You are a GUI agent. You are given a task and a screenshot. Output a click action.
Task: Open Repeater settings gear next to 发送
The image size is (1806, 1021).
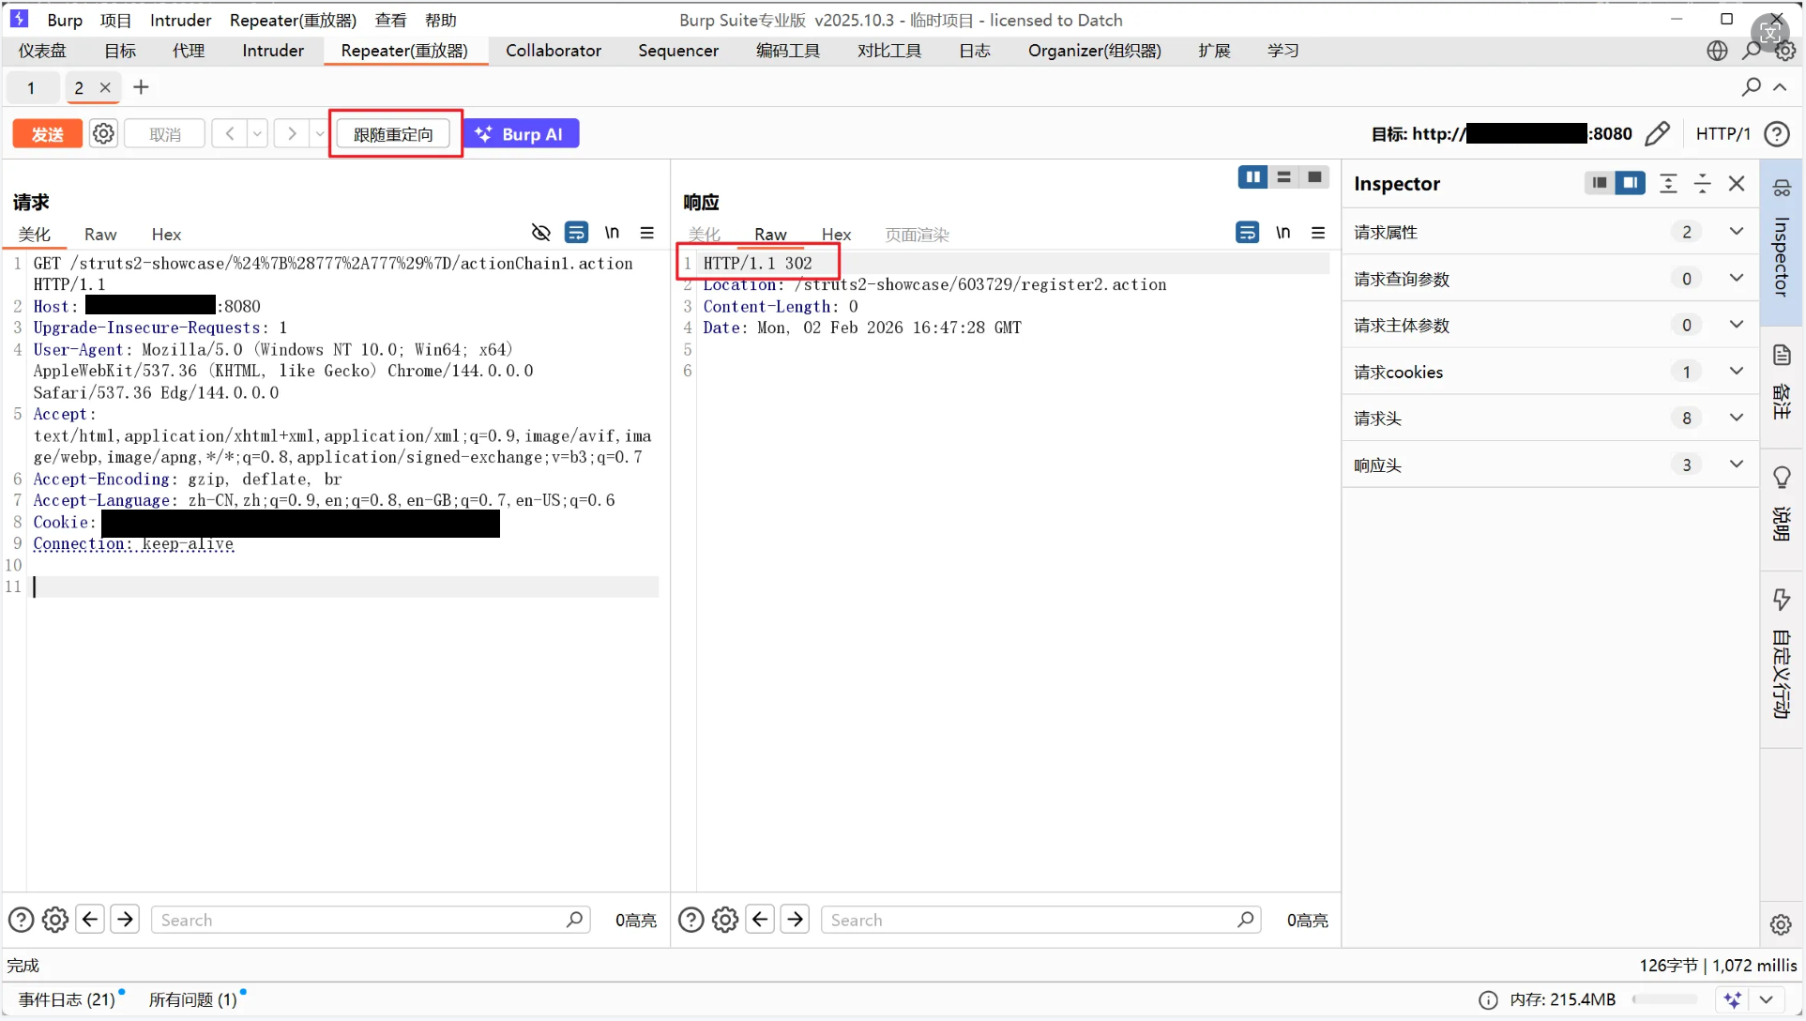(x=103, y=134)
